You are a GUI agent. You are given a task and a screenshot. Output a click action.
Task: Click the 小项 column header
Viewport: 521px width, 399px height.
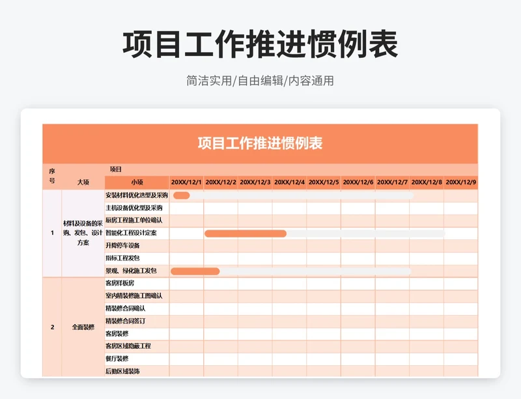pyautogui.click(x=137, y=182)
